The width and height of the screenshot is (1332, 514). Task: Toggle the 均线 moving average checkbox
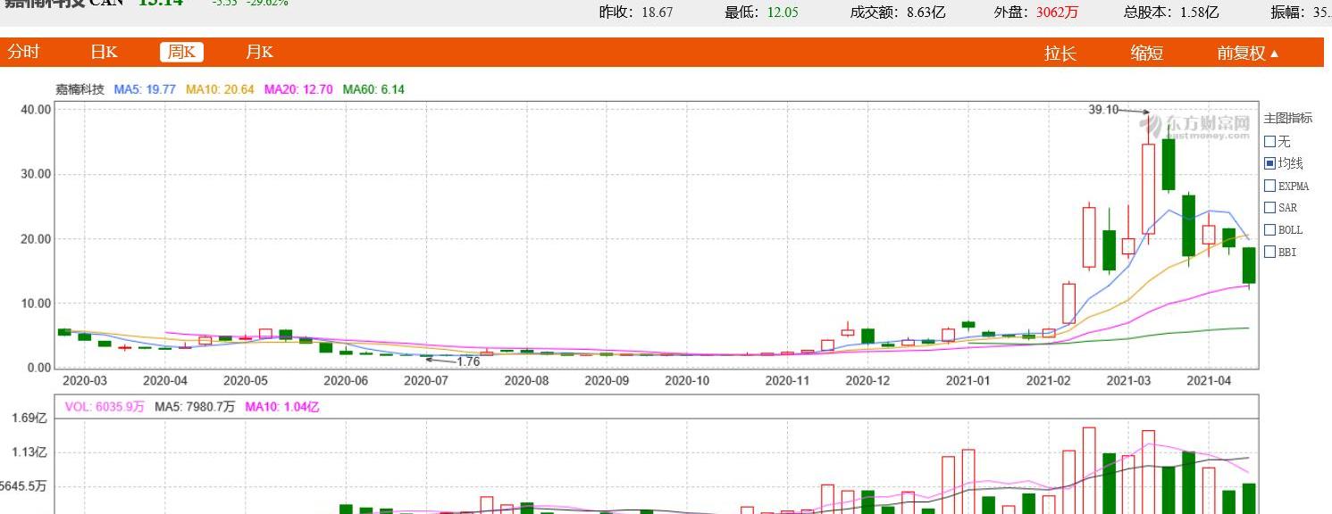pyautogui.click(x=1270, y=163)
